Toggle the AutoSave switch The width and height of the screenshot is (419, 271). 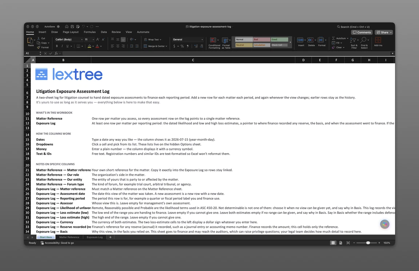pyautogui.click(x=58, y=27)
